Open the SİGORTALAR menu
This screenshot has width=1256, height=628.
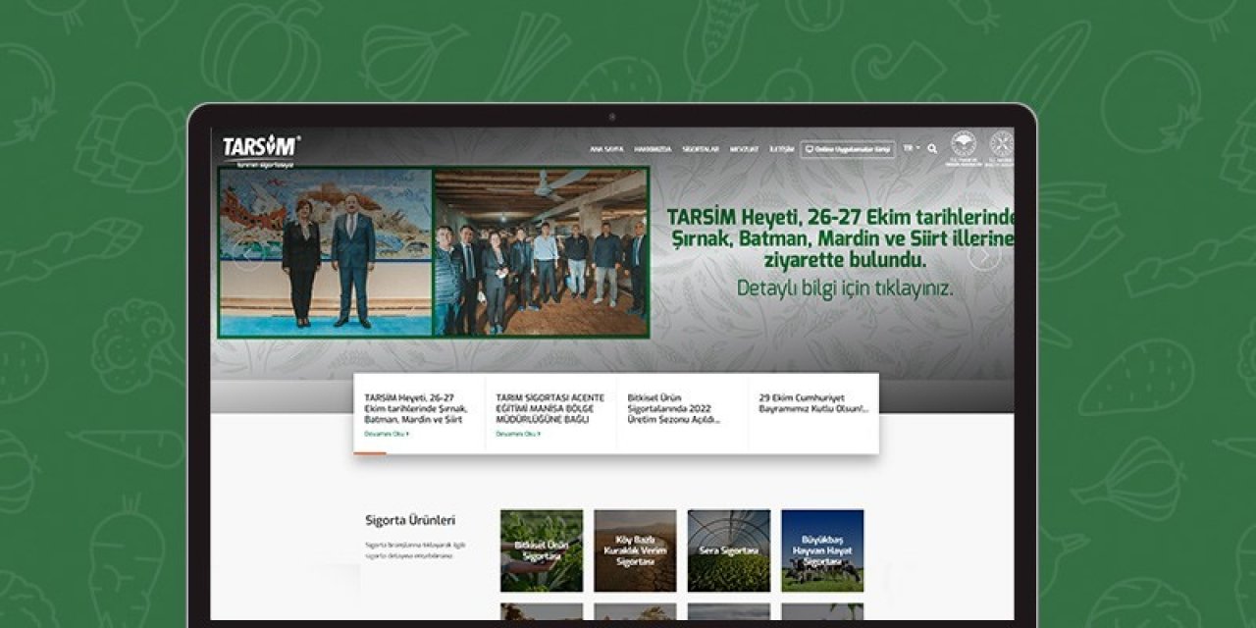(700, 149)
